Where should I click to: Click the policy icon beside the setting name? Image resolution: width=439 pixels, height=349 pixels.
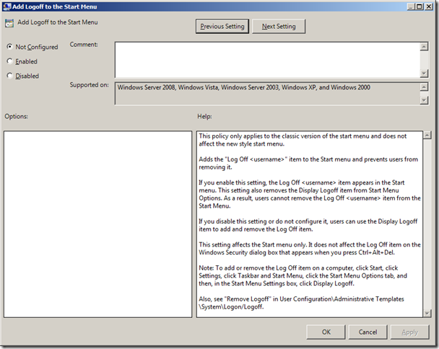pos(9,24)
